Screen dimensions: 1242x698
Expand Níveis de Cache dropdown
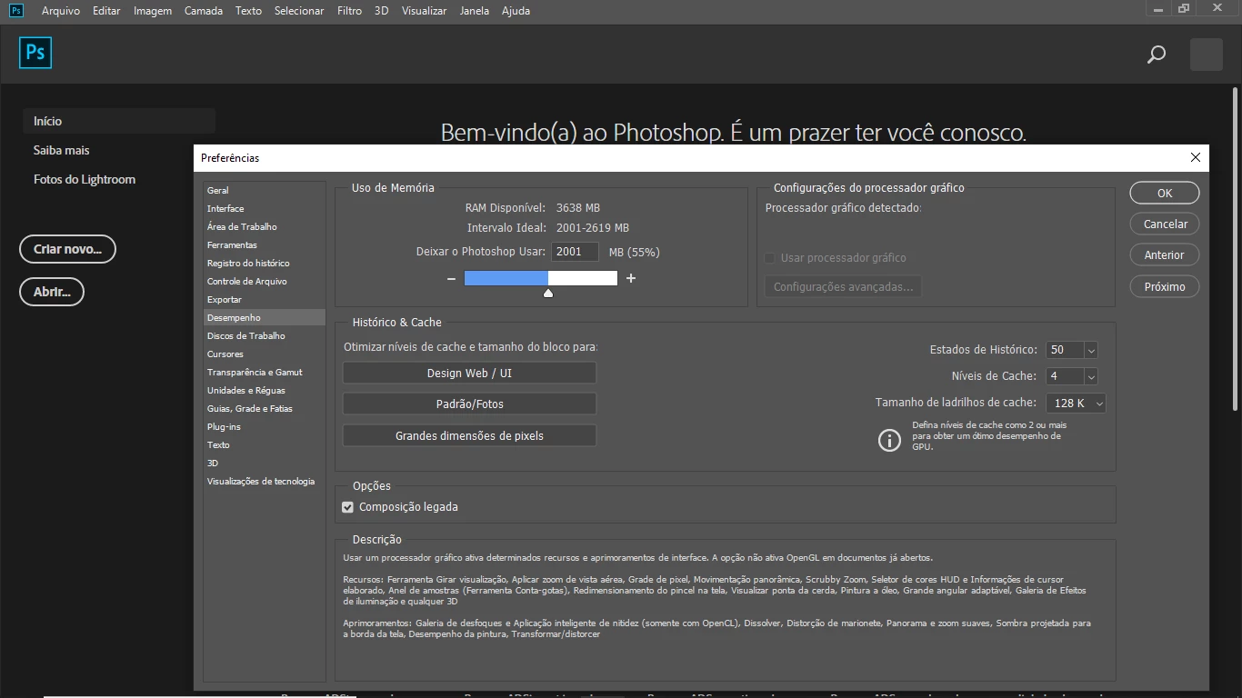click(x=1091, y=376)
